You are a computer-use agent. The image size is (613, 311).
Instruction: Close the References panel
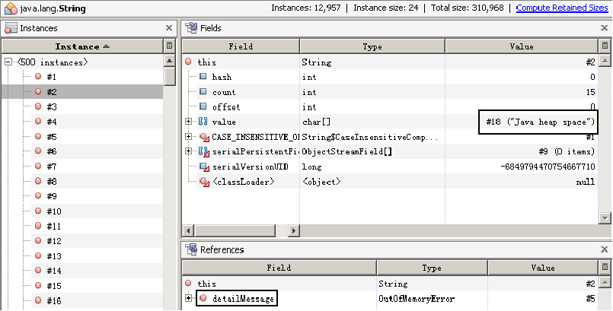[603, 249]
